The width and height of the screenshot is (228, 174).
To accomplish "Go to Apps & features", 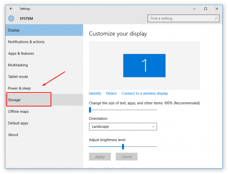I will [21, 53].
